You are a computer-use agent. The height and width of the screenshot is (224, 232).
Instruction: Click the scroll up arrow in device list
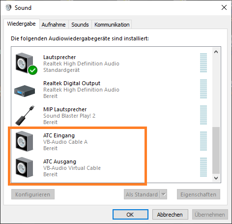click(x=216, y=52)
